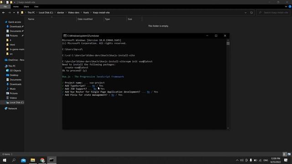Select Vuejs-install-vite breadcrumb in address bar
Image resolution: width=292 pixels, height=164 pixels.
pyautogui.click(x=101, y=13)
